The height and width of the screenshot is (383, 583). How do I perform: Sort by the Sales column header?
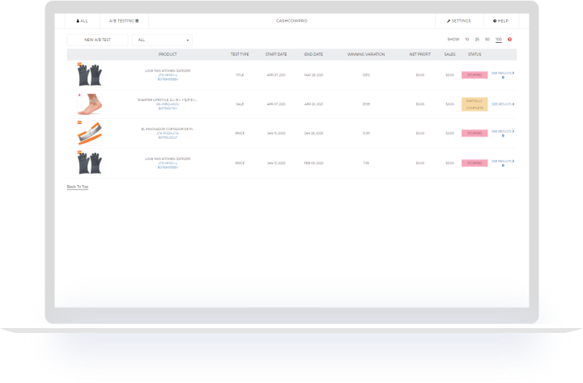[x=449, y=54]
